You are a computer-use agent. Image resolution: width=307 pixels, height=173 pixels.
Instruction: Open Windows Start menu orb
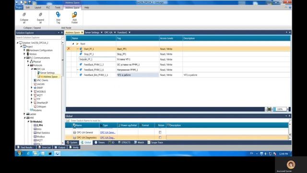point(19,153)
